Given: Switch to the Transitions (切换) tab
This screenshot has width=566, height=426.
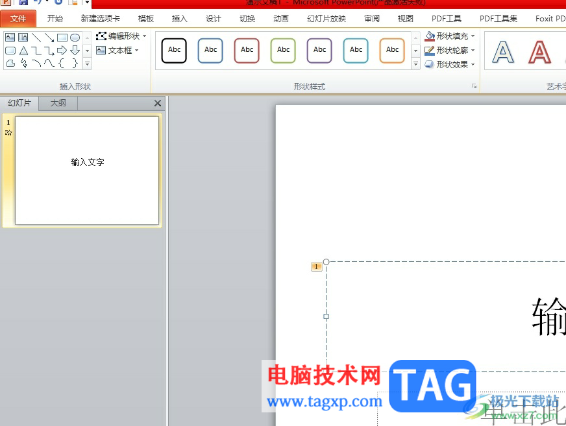Looking at the screenshot, I should point(247,18).
